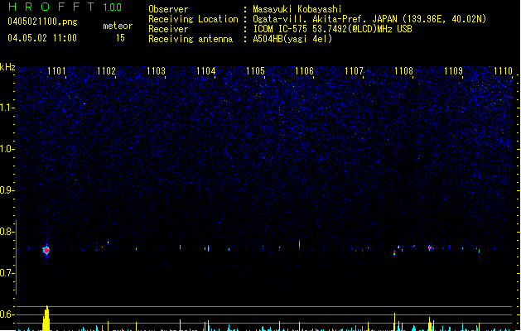The image size is (521, 331).
Task: Click the 1101 time axis label
Action: pos(56,71)
